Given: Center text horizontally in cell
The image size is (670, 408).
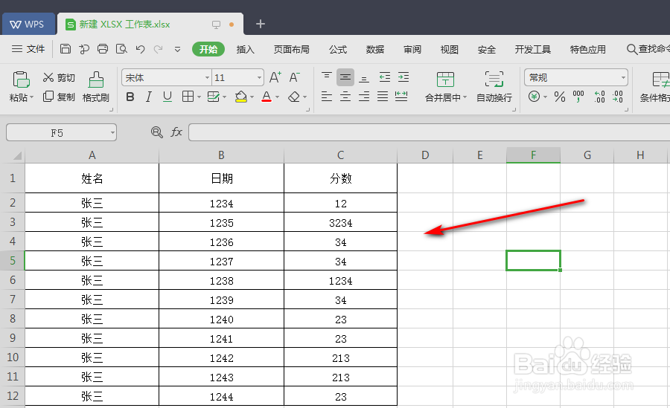Looking at the screenshot, I should pyautogui.click(x=345, y=97).
